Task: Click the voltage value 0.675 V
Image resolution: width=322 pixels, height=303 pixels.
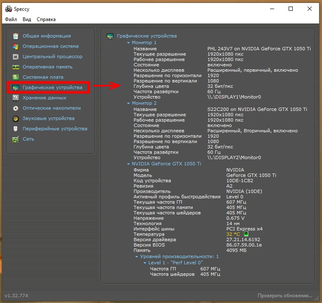Action: (x=235, y=218)
